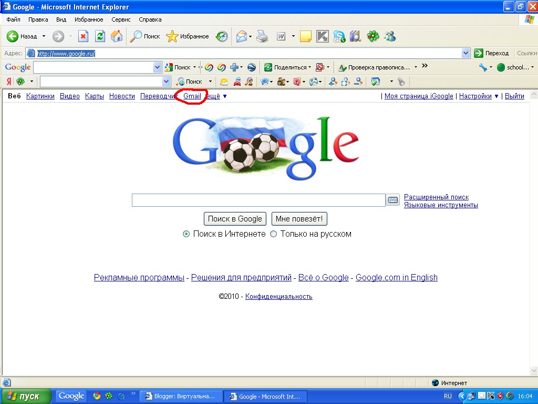The image size is (538, 404).
Task: Refresh the page with green arrows icon
Action: [100, 36]
